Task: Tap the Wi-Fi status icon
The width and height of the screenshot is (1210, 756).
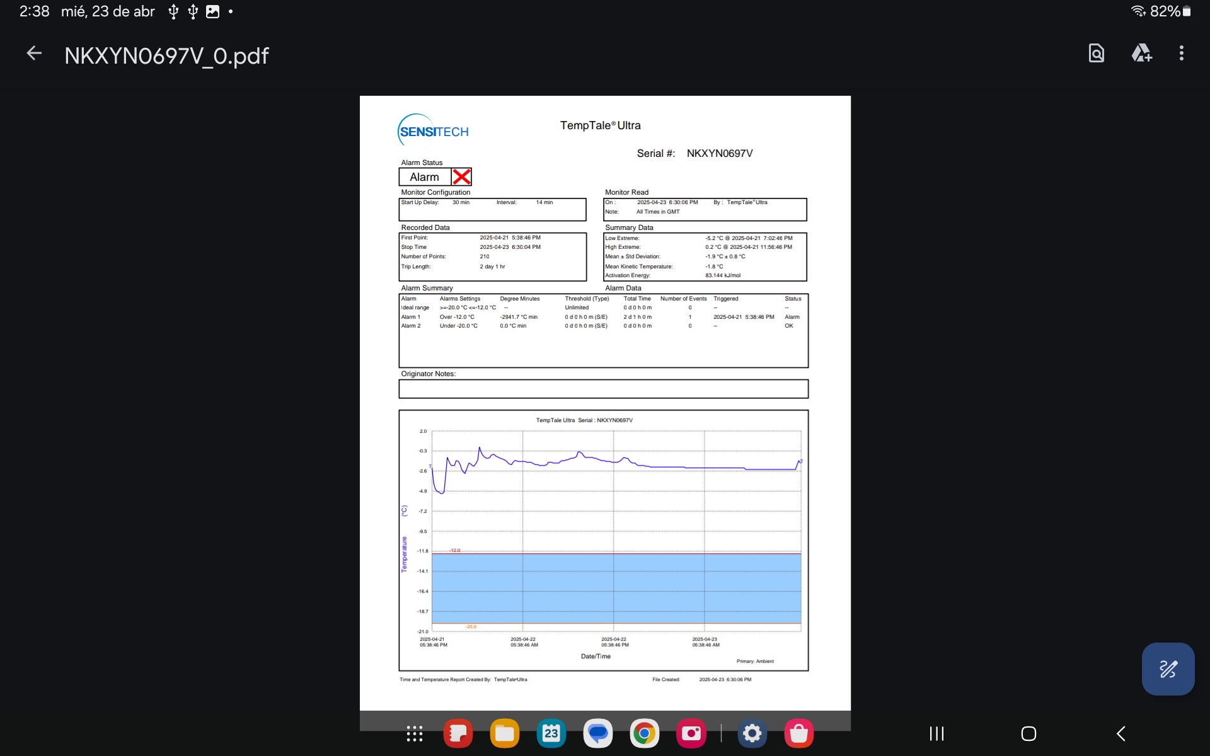Action: click(x=1138, y=11)
